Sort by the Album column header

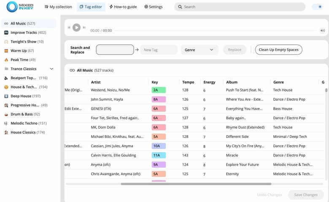pyautogui.click(x=232, y=82)
